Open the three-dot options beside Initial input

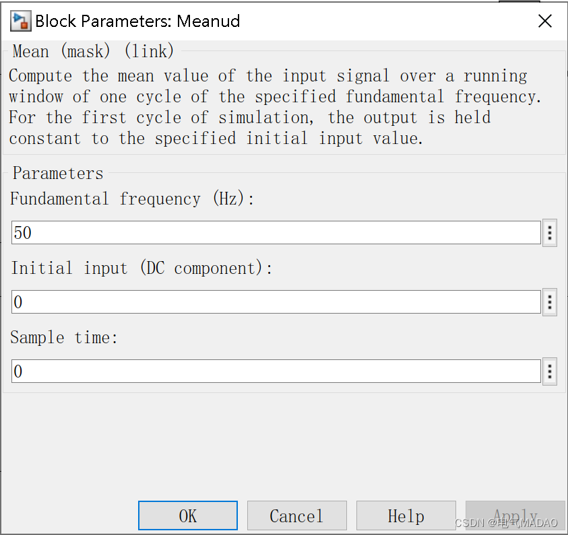click(x=550, y=302)
